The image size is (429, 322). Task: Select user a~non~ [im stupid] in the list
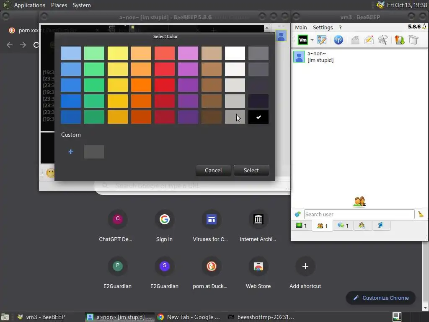359,57
